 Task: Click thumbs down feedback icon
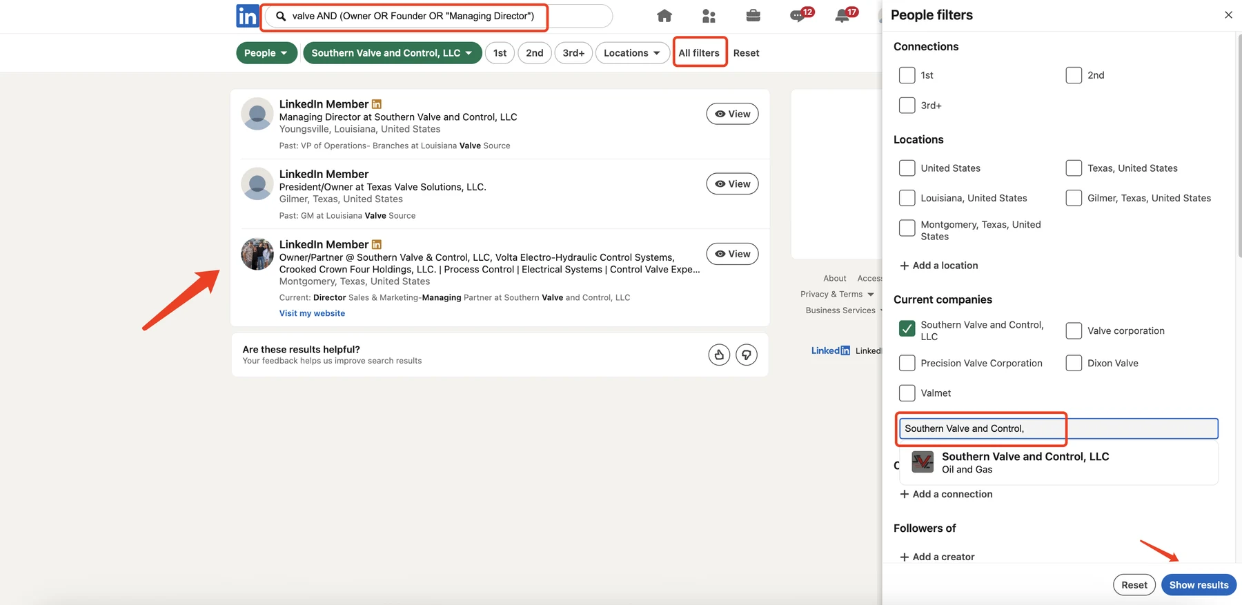tap(747, 355)
